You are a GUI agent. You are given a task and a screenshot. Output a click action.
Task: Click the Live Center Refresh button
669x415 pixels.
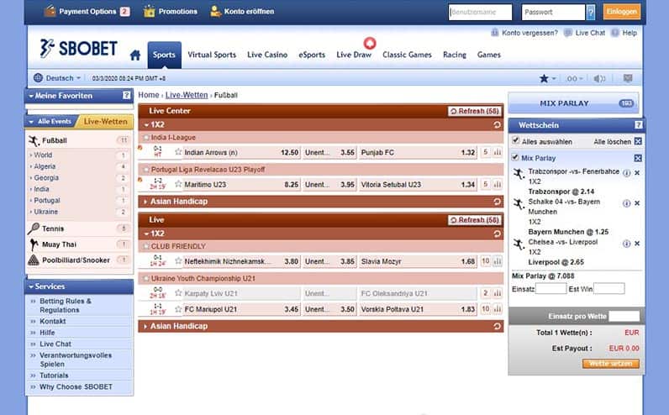coord(475,111)
